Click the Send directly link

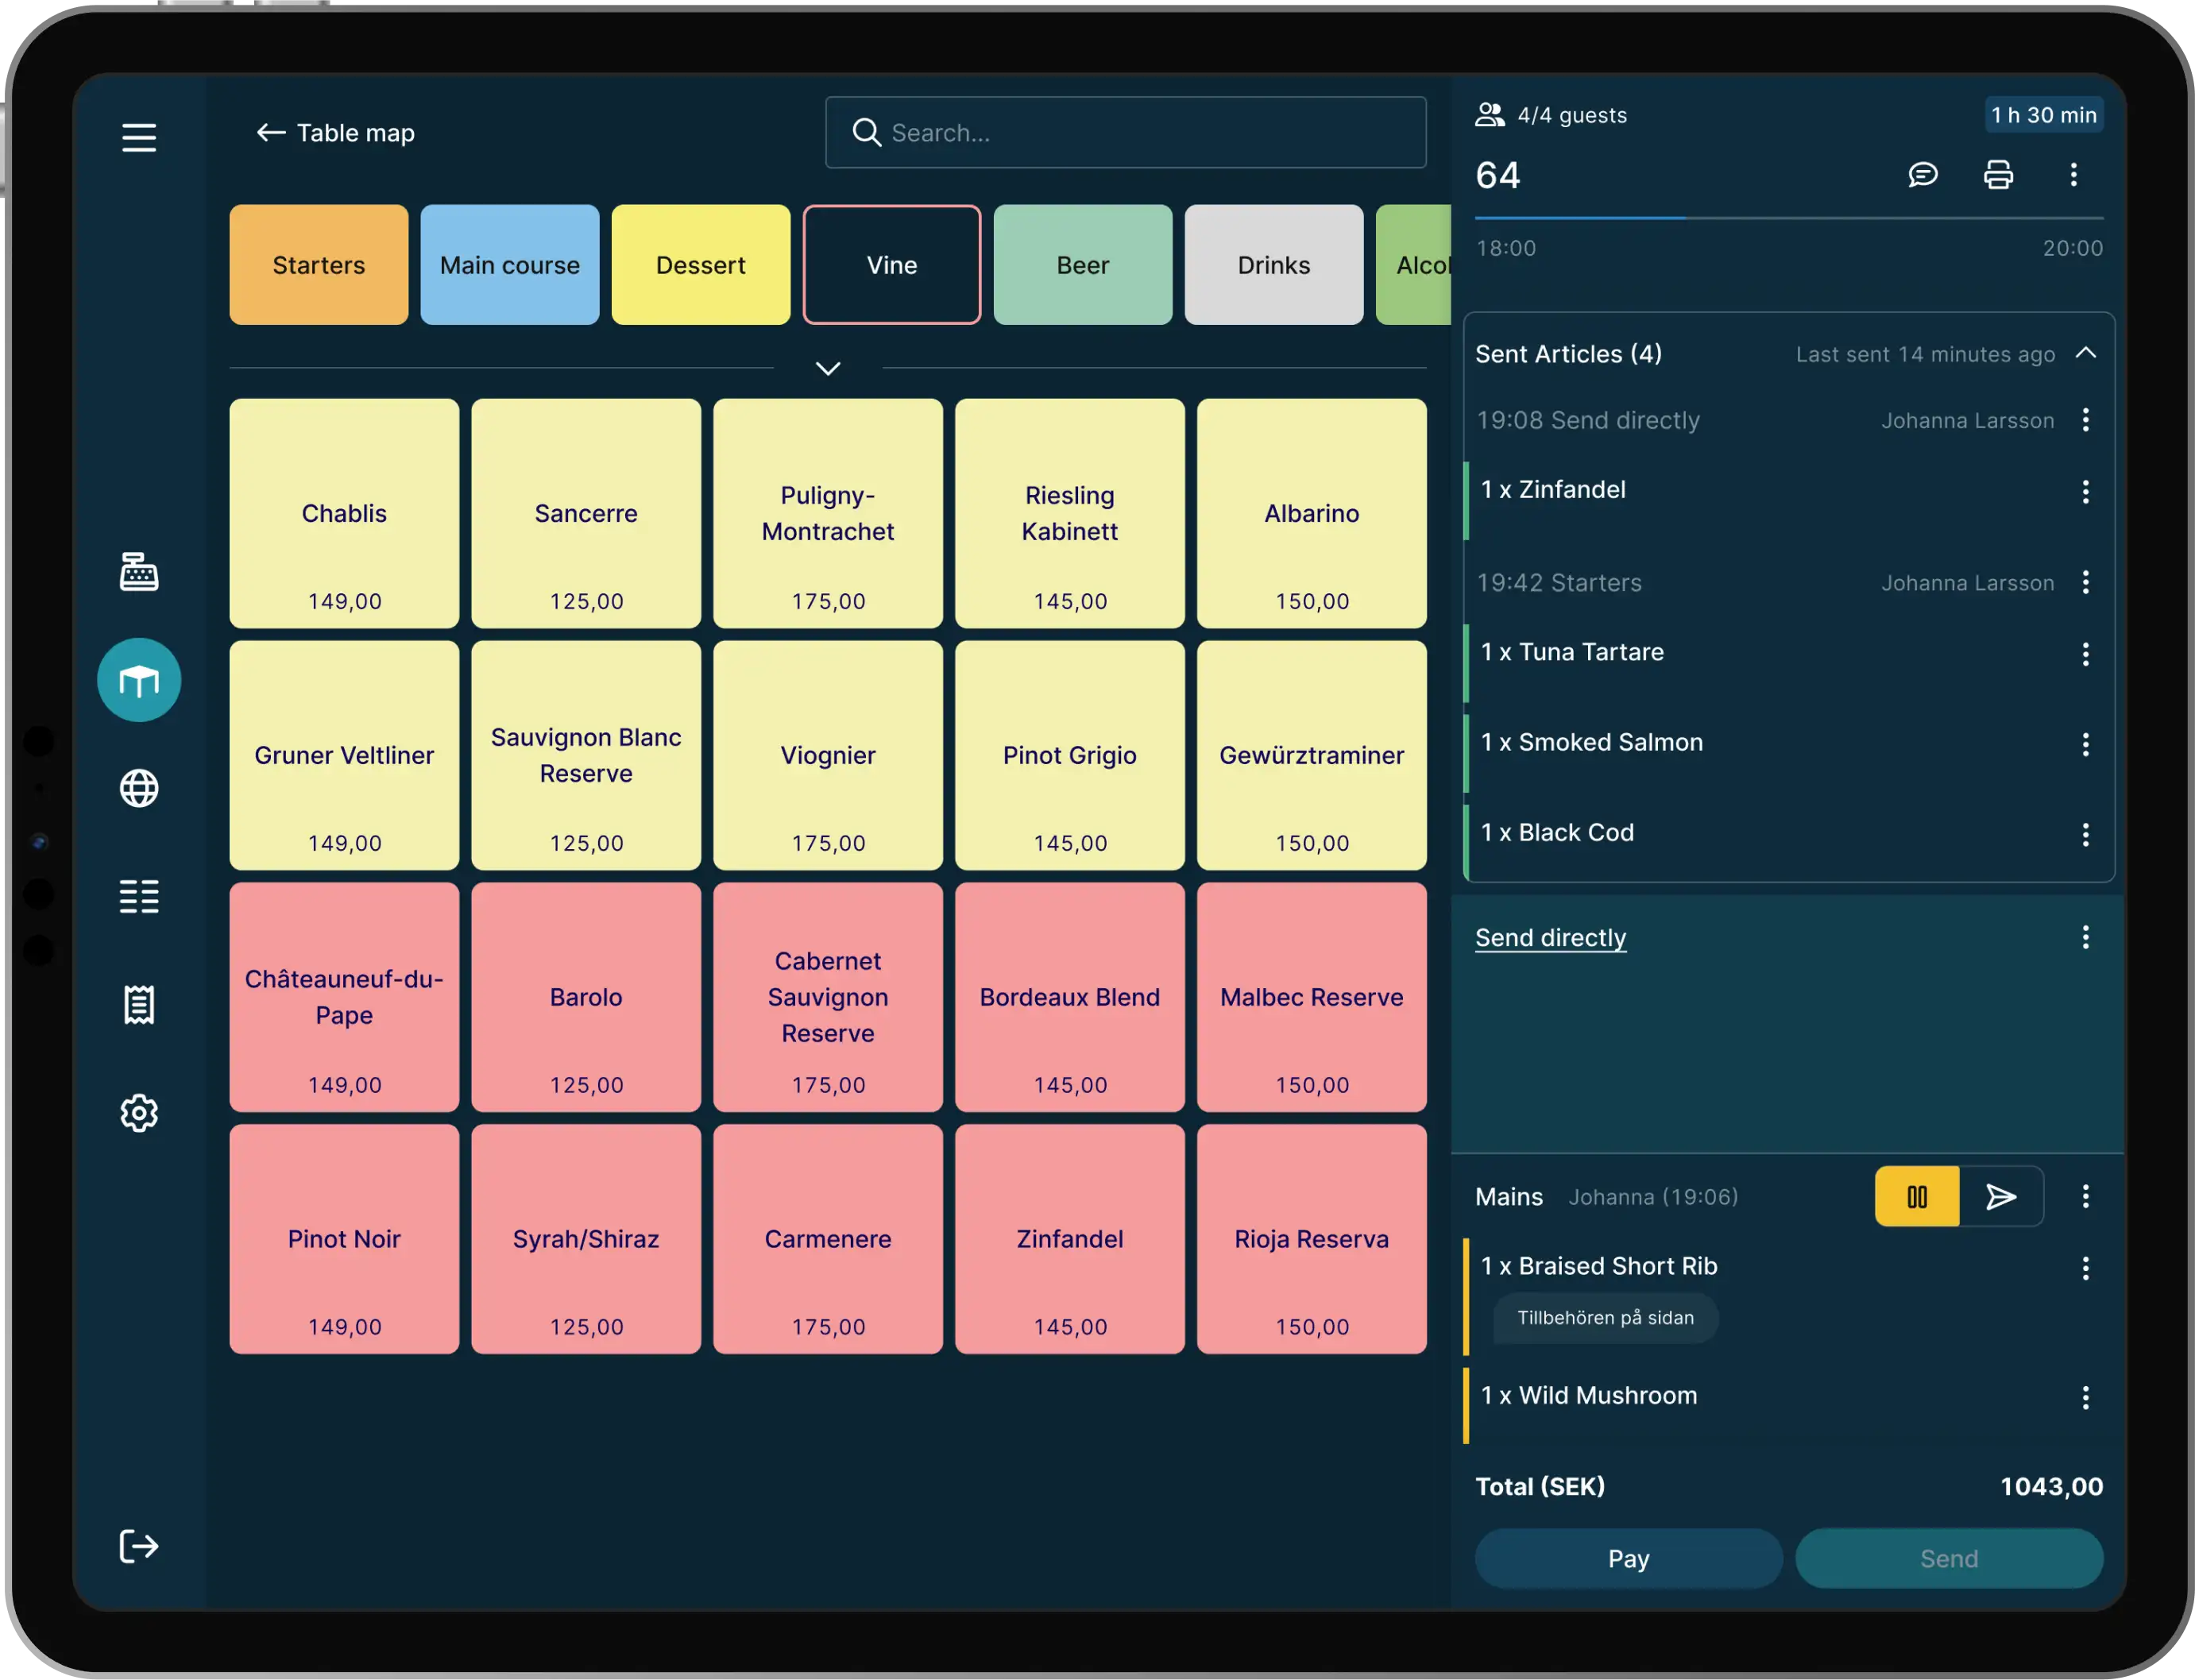point(1550,937)
